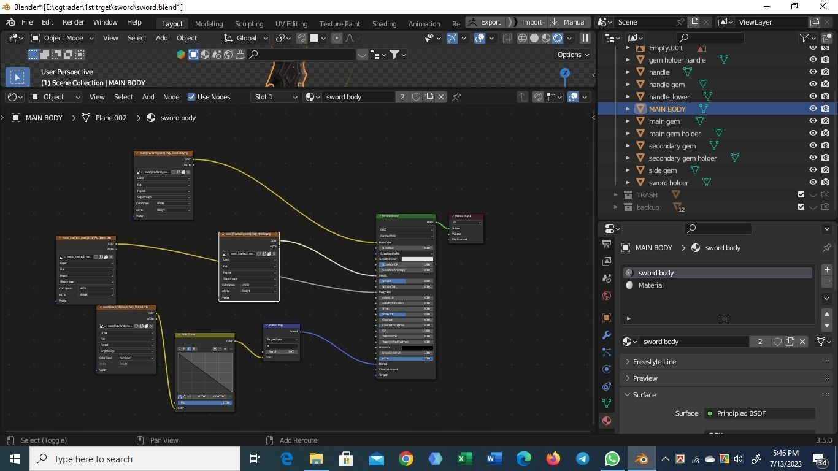Move material slot down
Viewport: 838px width, 471px height.
(x=827, y=326)
